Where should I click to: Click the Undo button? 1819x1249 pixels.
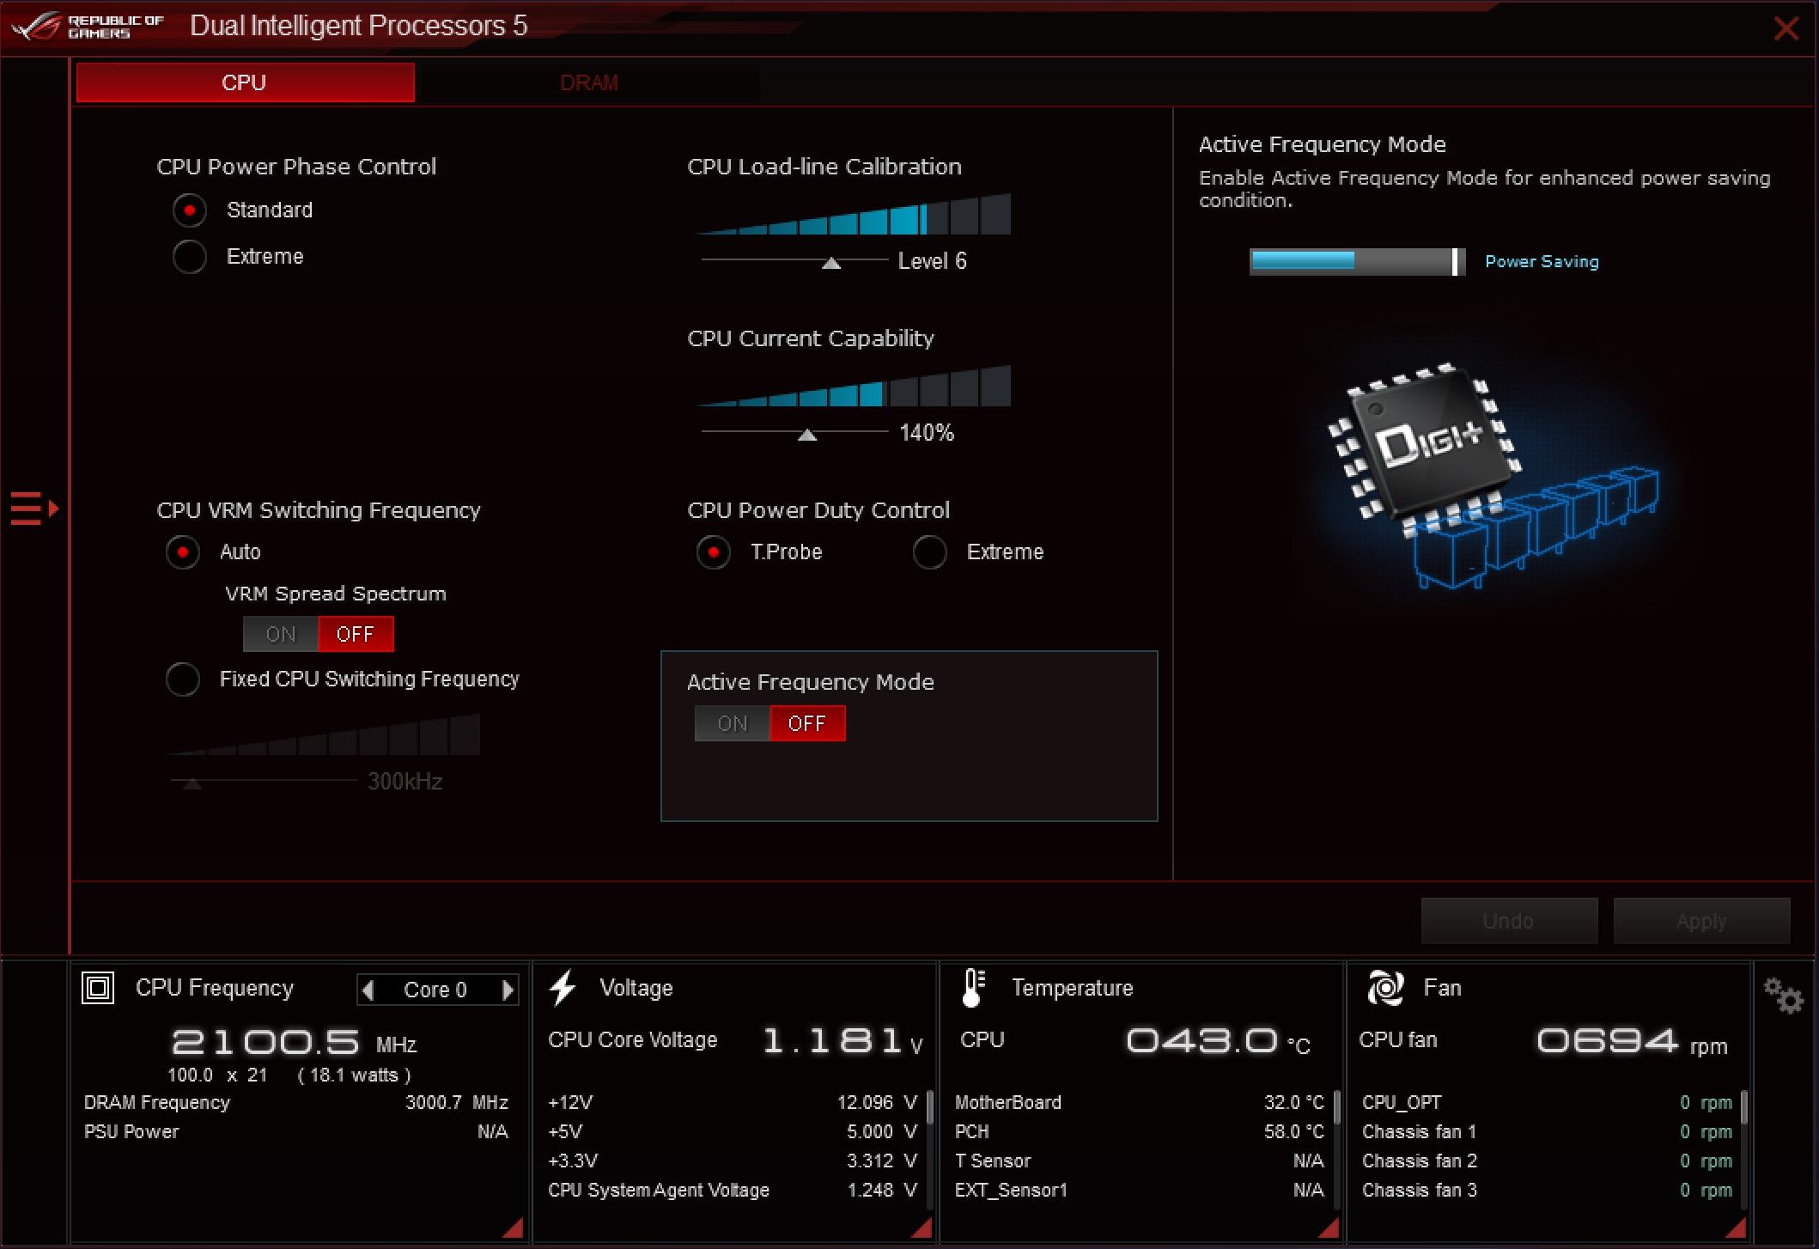(x=1509, y=921)
